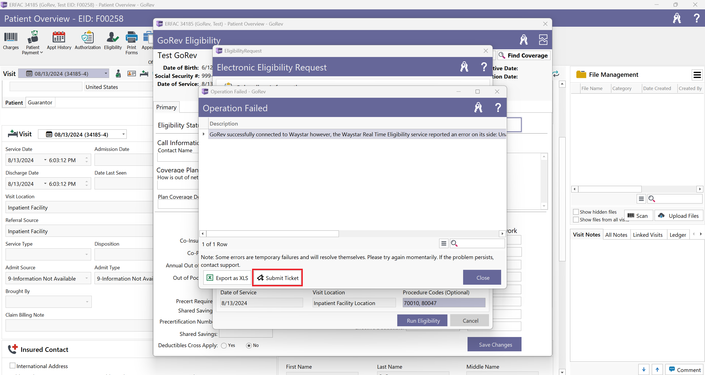Click help question mark in Operation Failed dialog
The height and width of the screenshot is (375, 705).
pos(498,108)
